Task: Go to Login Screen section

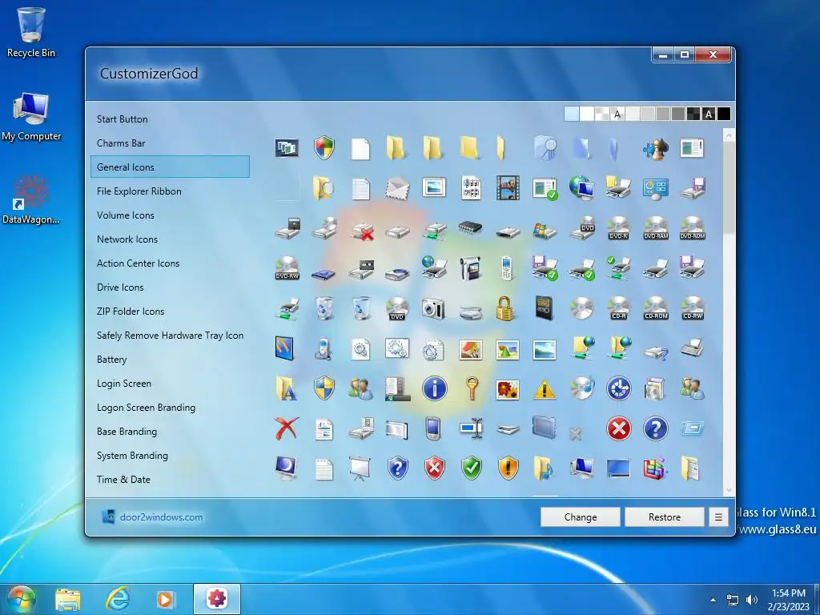Action: tap(124, 384)
